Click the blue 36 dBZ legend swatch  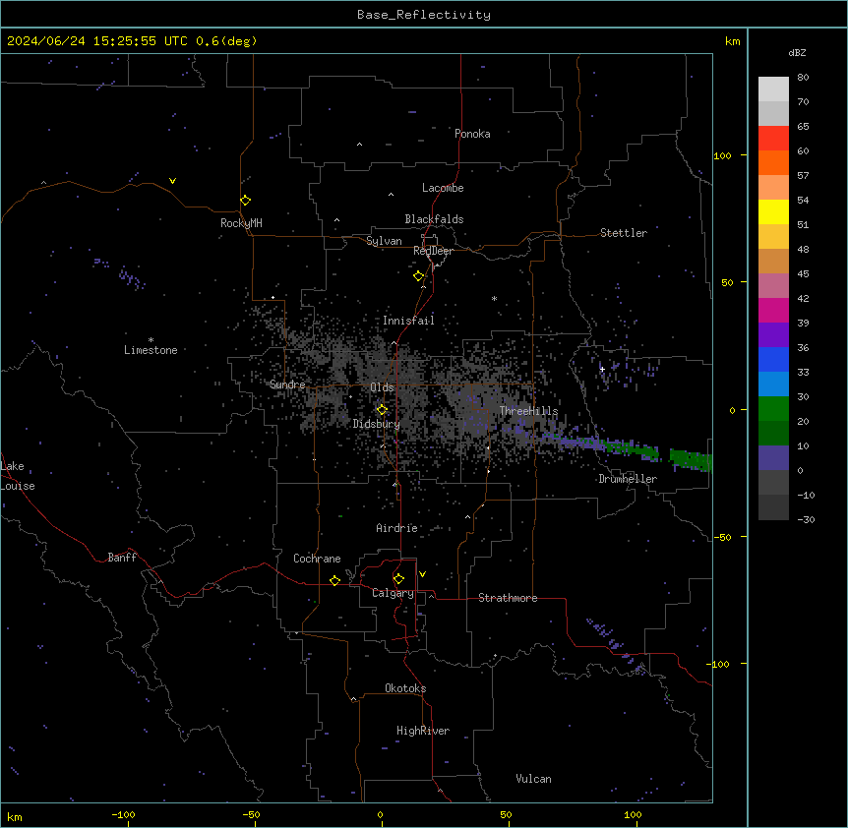[773, 359]
